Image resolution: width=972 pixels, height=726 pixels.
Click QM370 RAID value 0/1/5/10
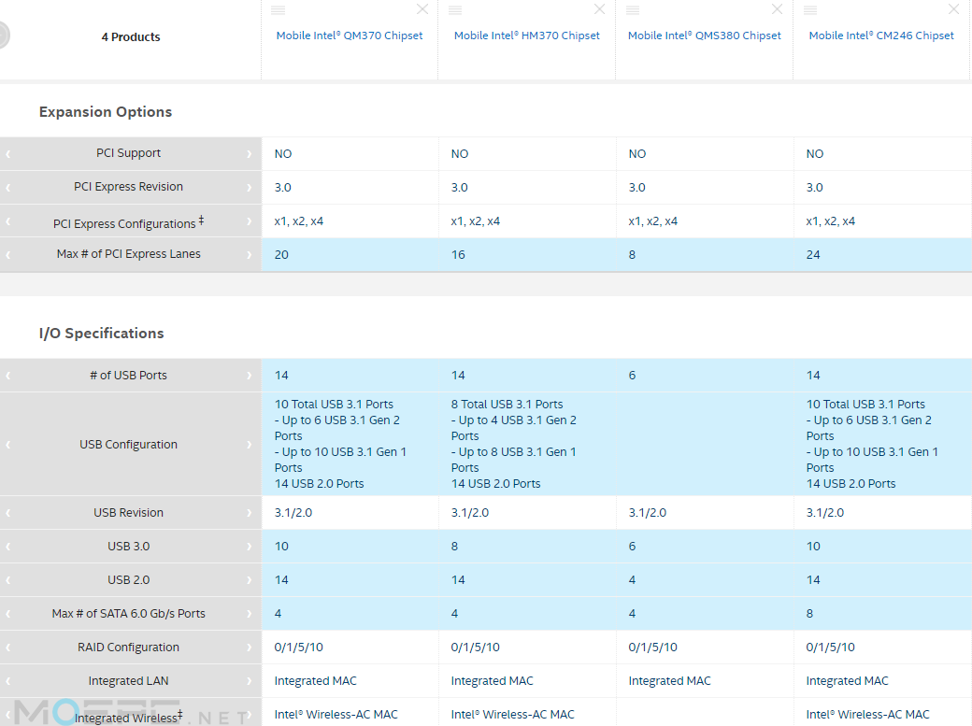pyautogui.click(x=299, y=648)
